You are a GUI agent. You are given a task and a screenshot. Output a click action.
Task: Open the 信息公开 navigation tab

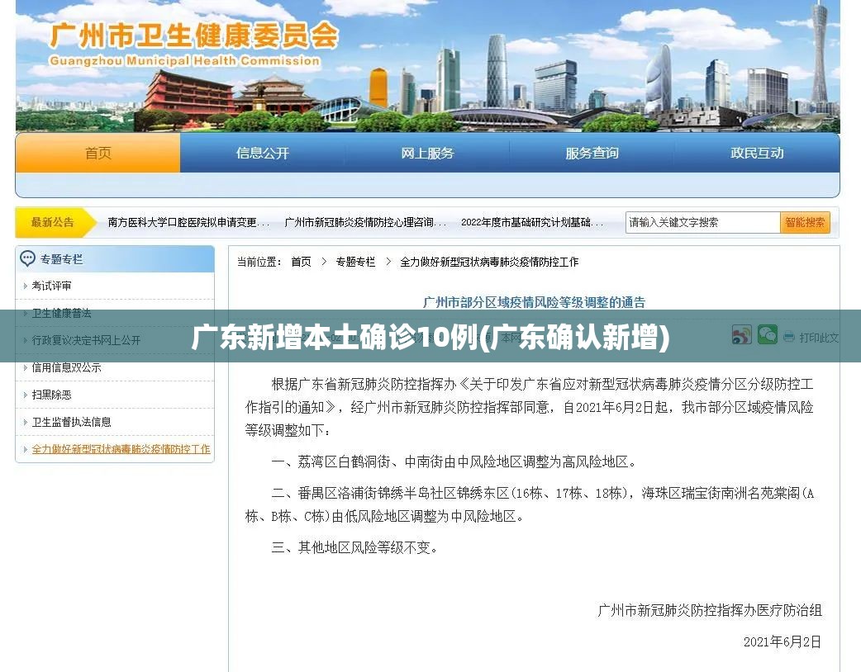263,153
